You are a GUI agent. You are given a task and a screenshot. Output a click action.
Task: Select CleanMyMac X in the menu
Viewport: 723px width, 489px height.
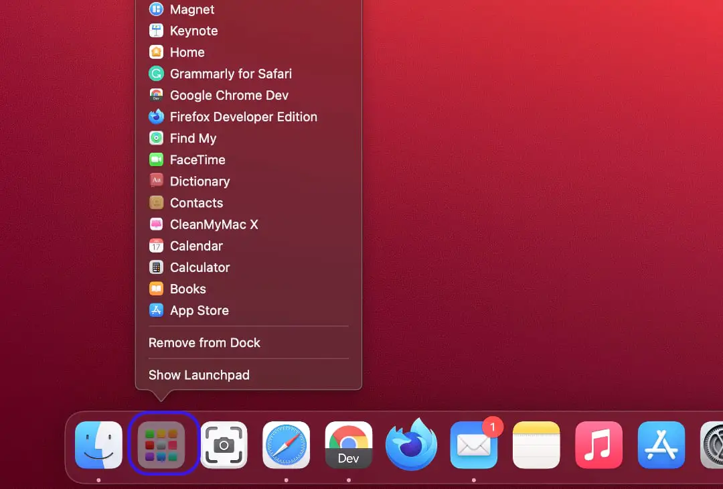(x=214, y=224)
